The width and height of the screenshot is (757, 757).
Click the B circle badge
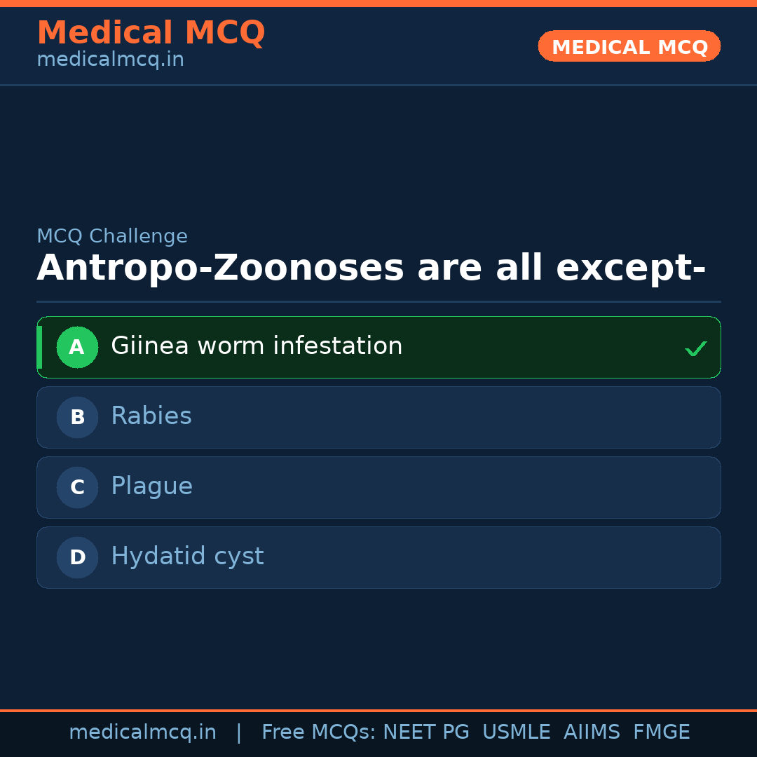(x=77, y=417)
